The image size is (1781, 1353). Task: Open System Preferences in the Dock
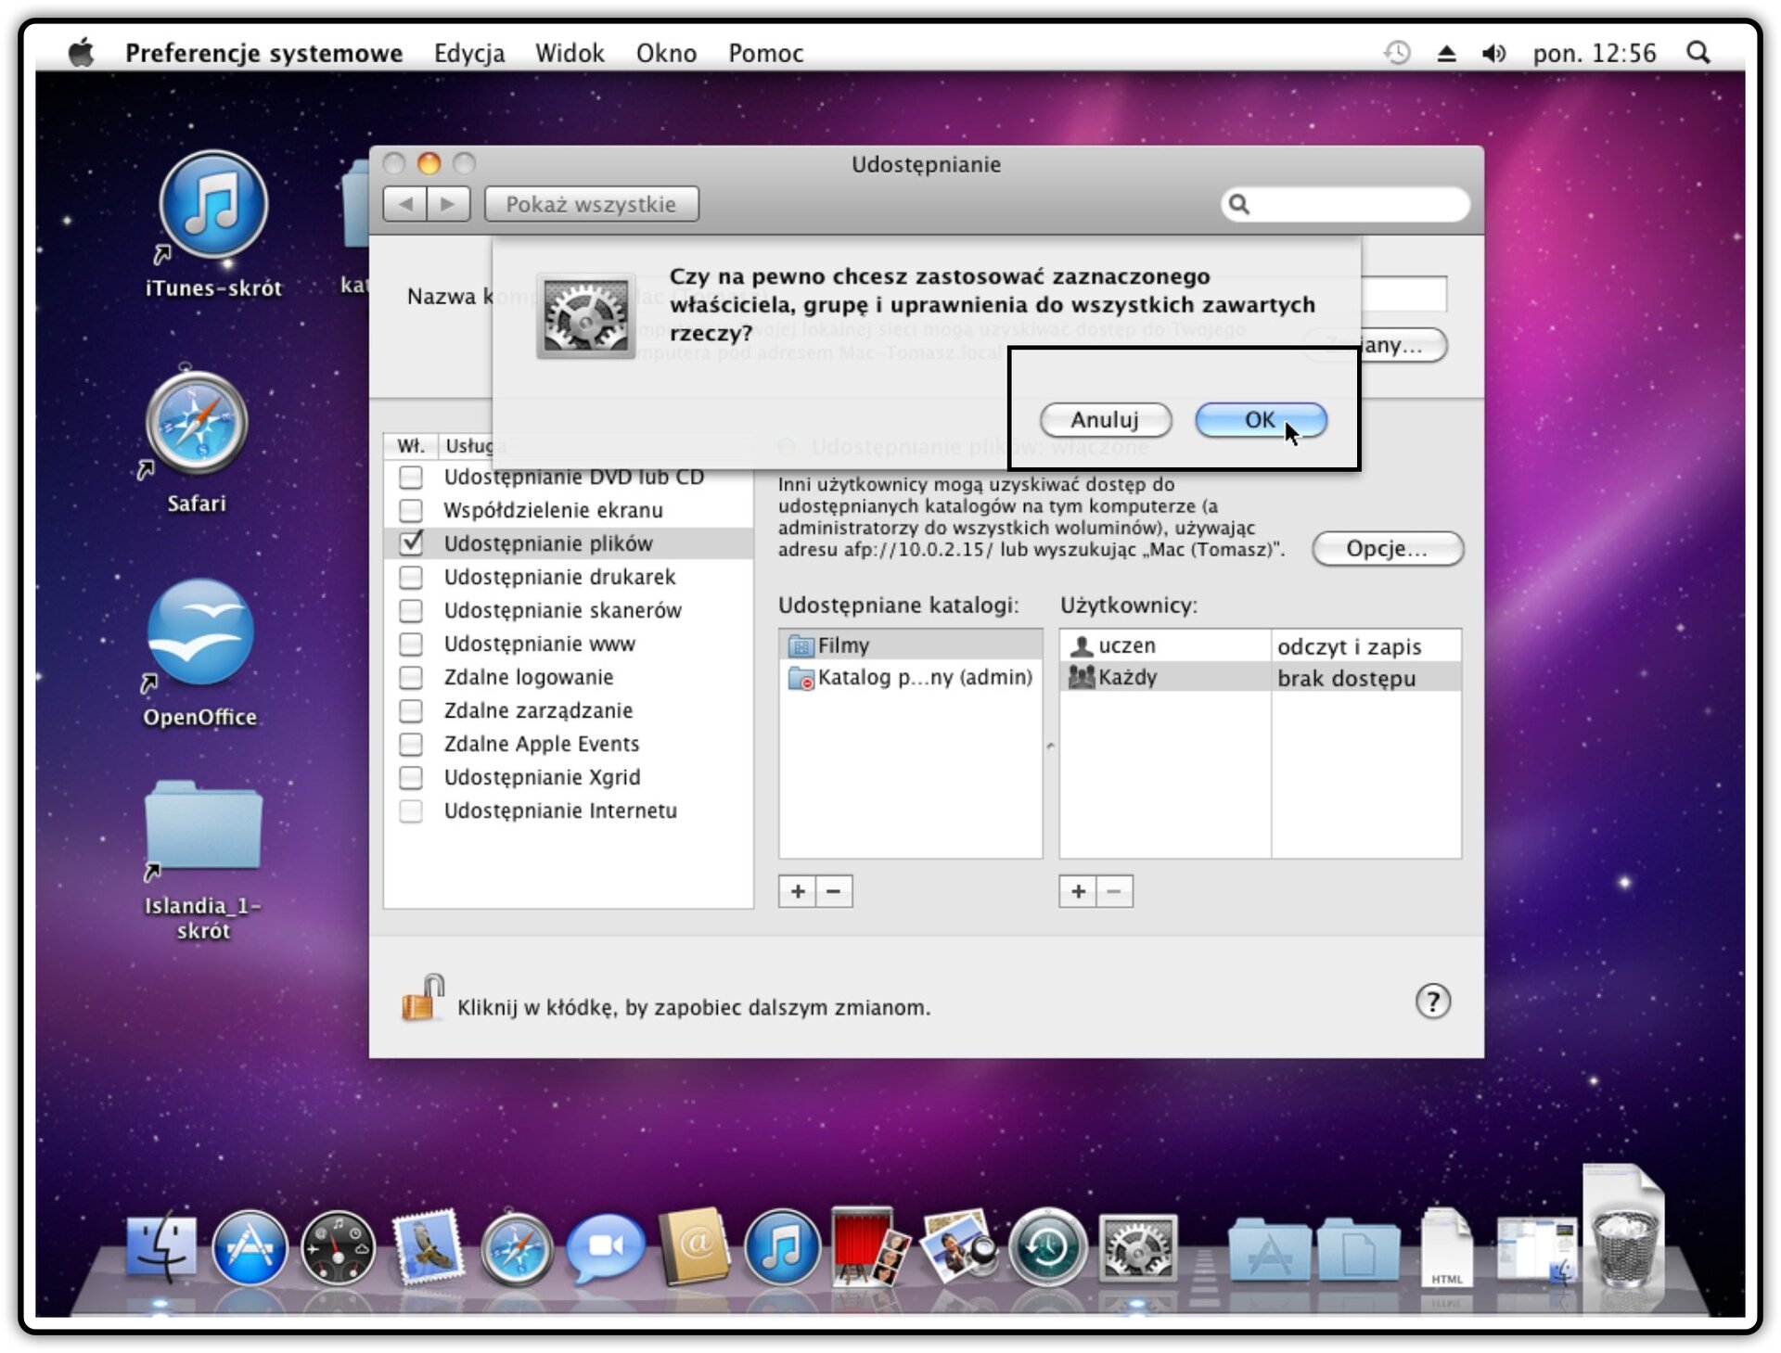pyautogui.click(x=1138, y=1248)
